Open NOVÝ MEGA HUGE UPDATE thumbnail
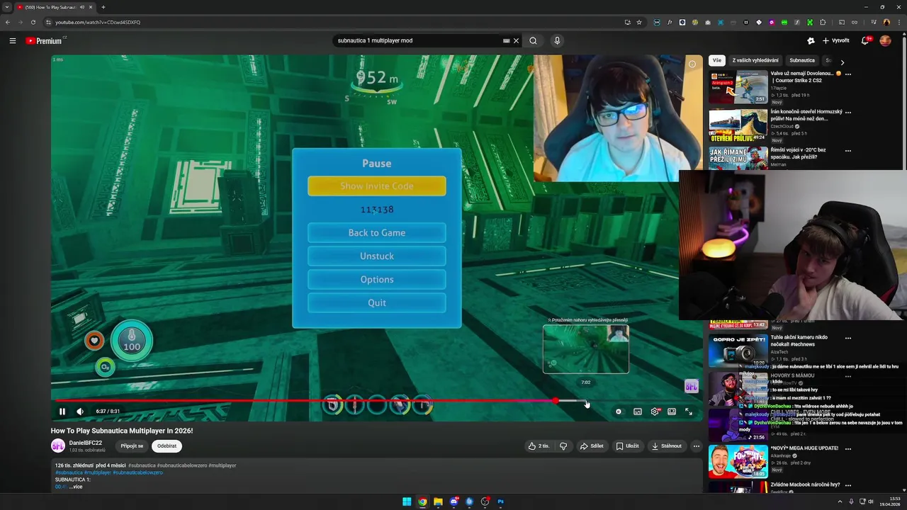 (x=738, y=461)
